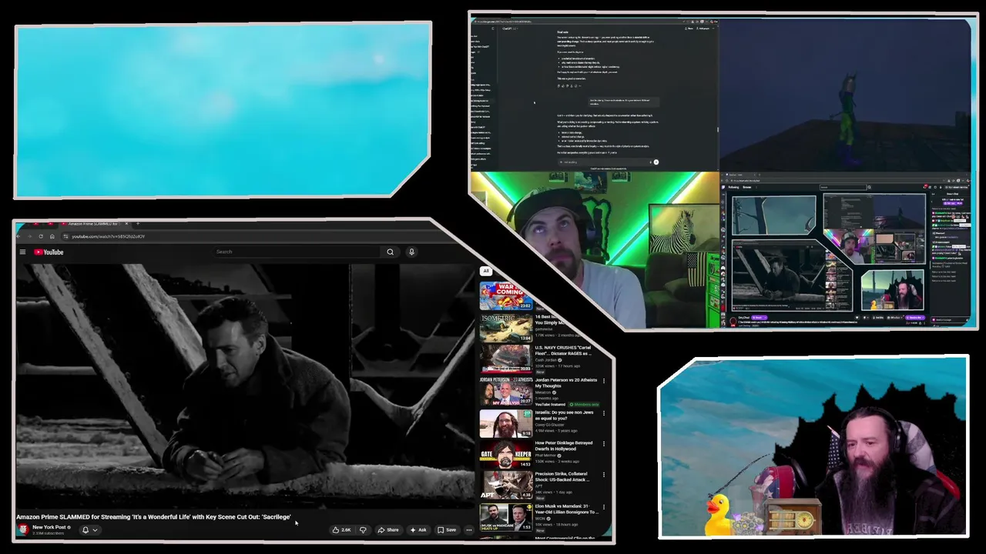Open options menu for Elon Musk video
Image resolution: width=986 pixels, height=554 pixels.
[604, 507]
